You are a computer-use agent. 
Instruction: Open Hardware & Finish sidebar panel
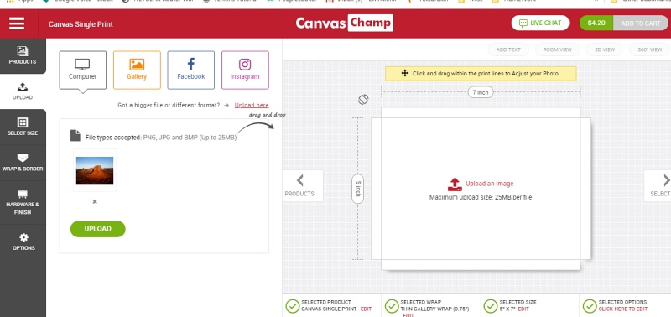23,202
